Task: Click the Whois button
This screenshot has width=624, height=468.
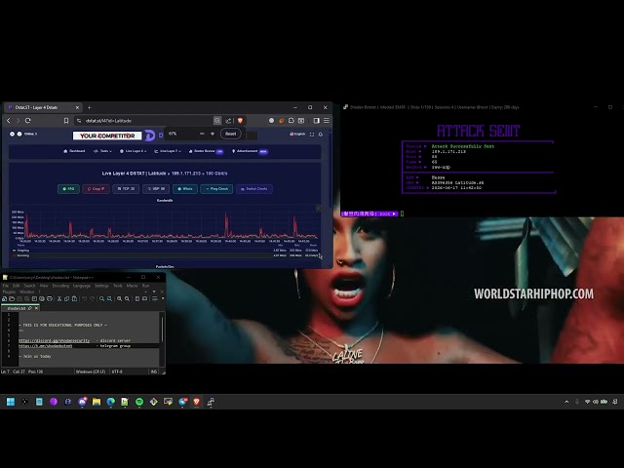Action: (x=185, y=189)
